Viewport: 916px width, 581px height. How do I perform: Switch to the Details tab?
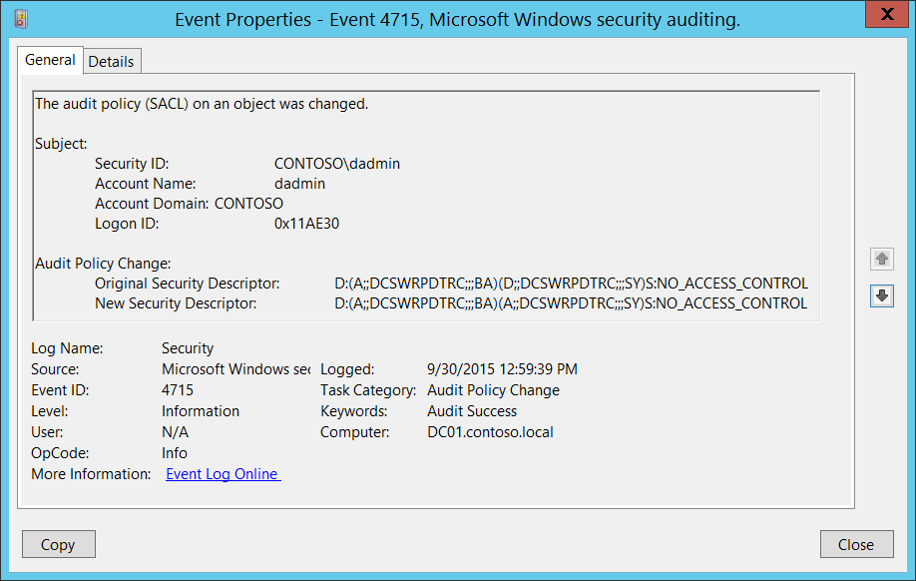click(111, 62)
